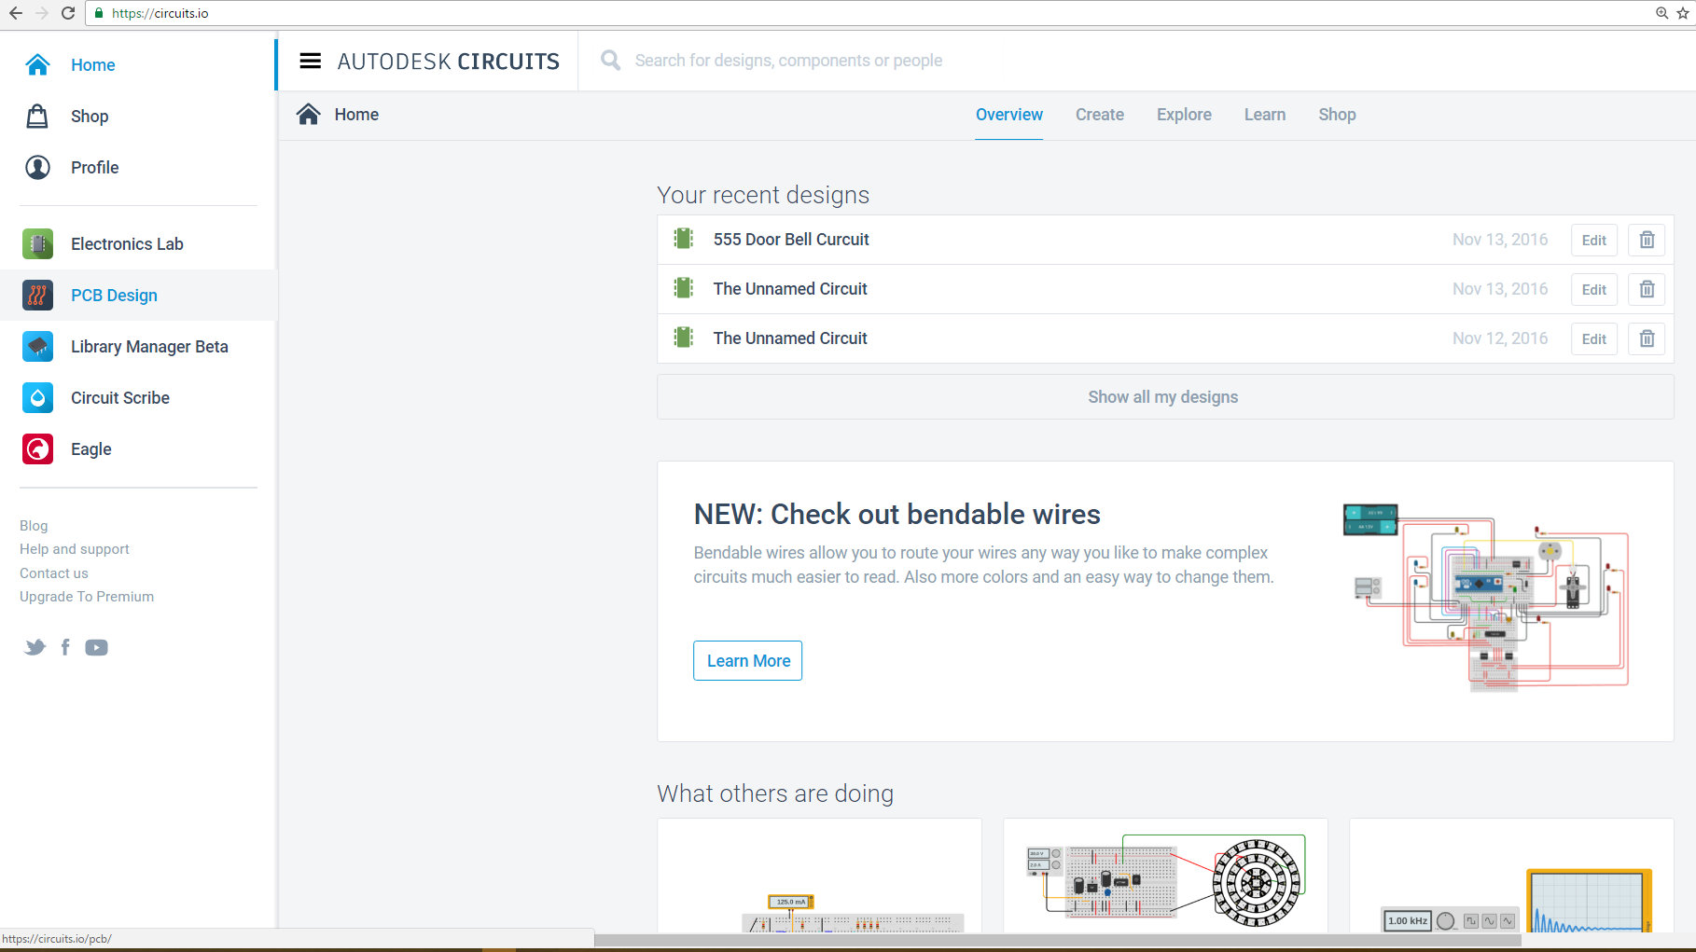Delete the 555 Door Bell Curcuit design
This screenshot has height=952, width=1696.
click(1647, 240)
